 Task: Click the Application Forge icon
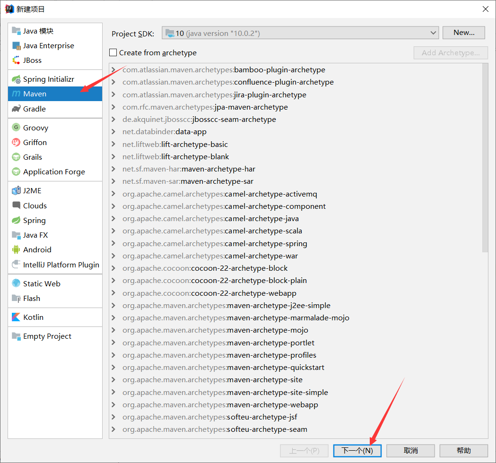point(16,171)
